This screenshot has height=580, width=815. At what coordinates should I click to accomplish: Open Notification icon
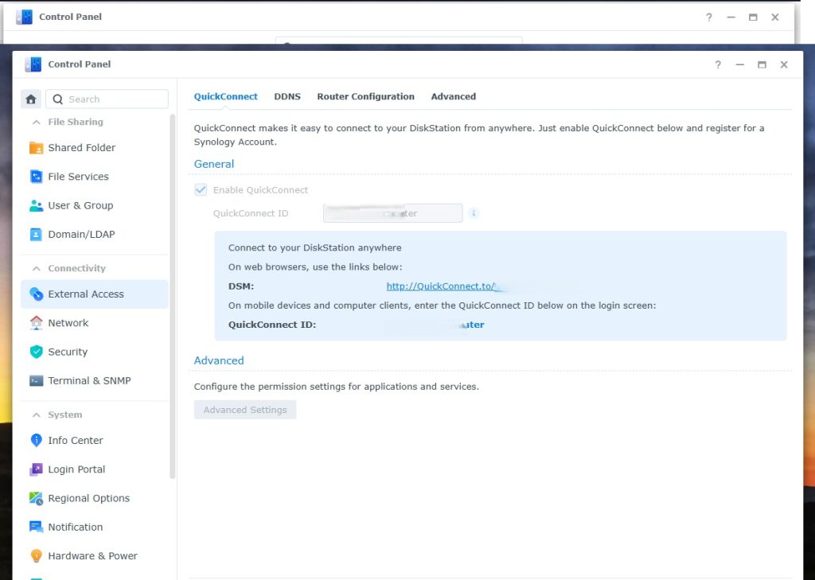[36, 527]
